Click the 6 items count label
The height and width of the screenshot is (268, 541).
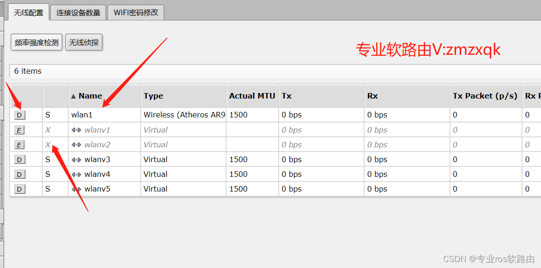point(28,71)
